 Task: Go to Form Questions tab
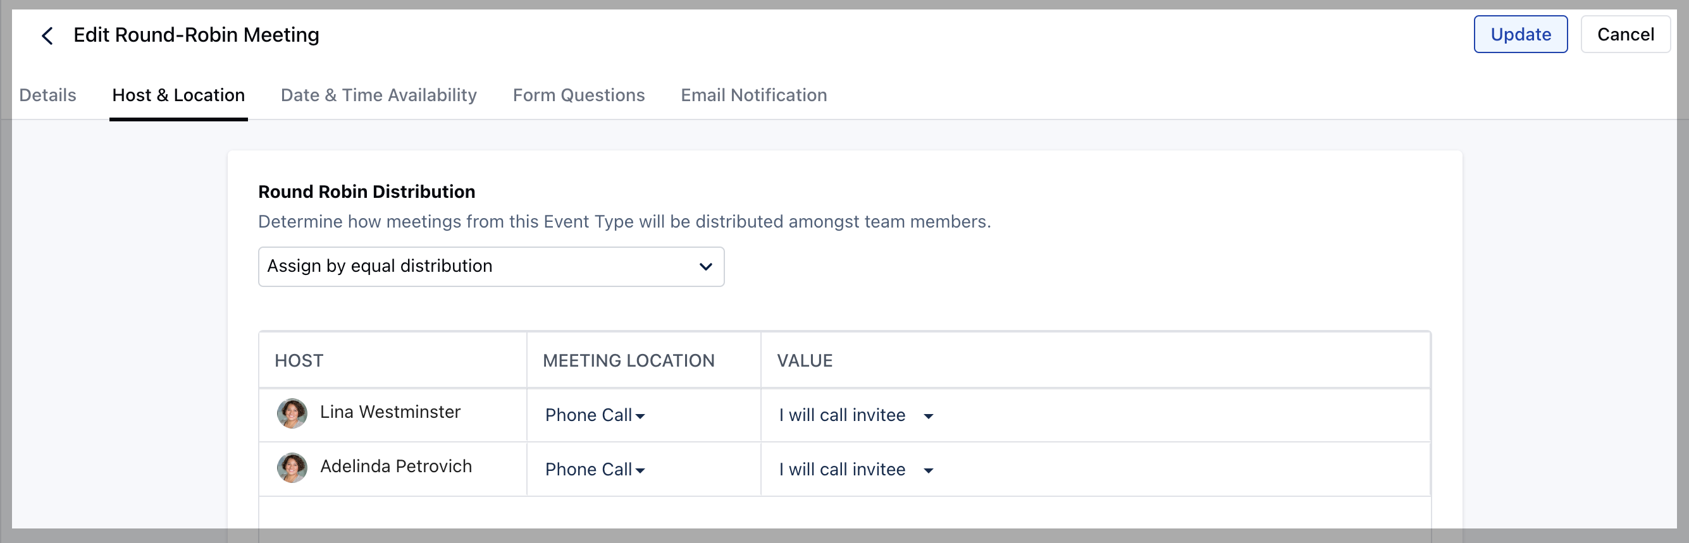[x=578, y=95]
